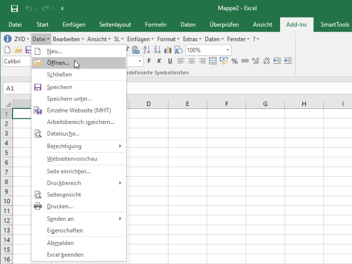This screenshot has height=264, width=352.
Task: Open the Datei backstage ribbon tab
Action: pyautogui.click(x=15, y=25)
